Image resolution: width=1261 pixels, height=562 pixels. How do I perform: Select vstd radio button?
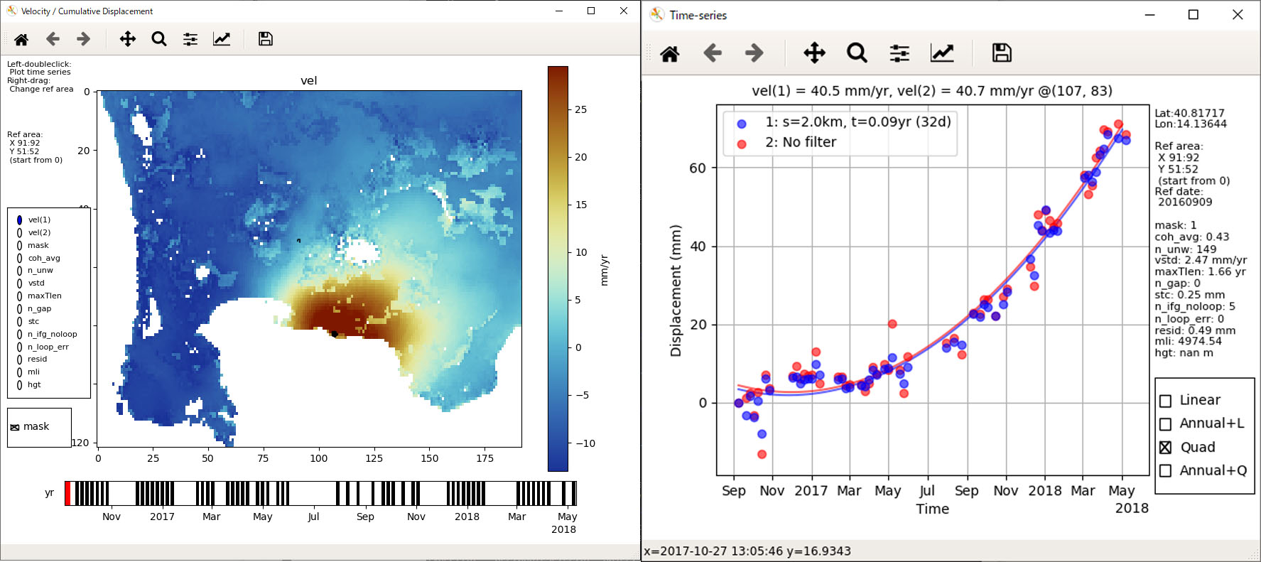pyautogui.click(x=19, y=283)
